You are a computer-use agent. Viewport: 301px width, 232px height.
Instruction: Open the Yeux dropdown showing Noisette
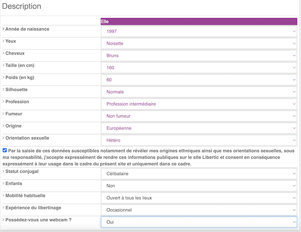point(199,43)
